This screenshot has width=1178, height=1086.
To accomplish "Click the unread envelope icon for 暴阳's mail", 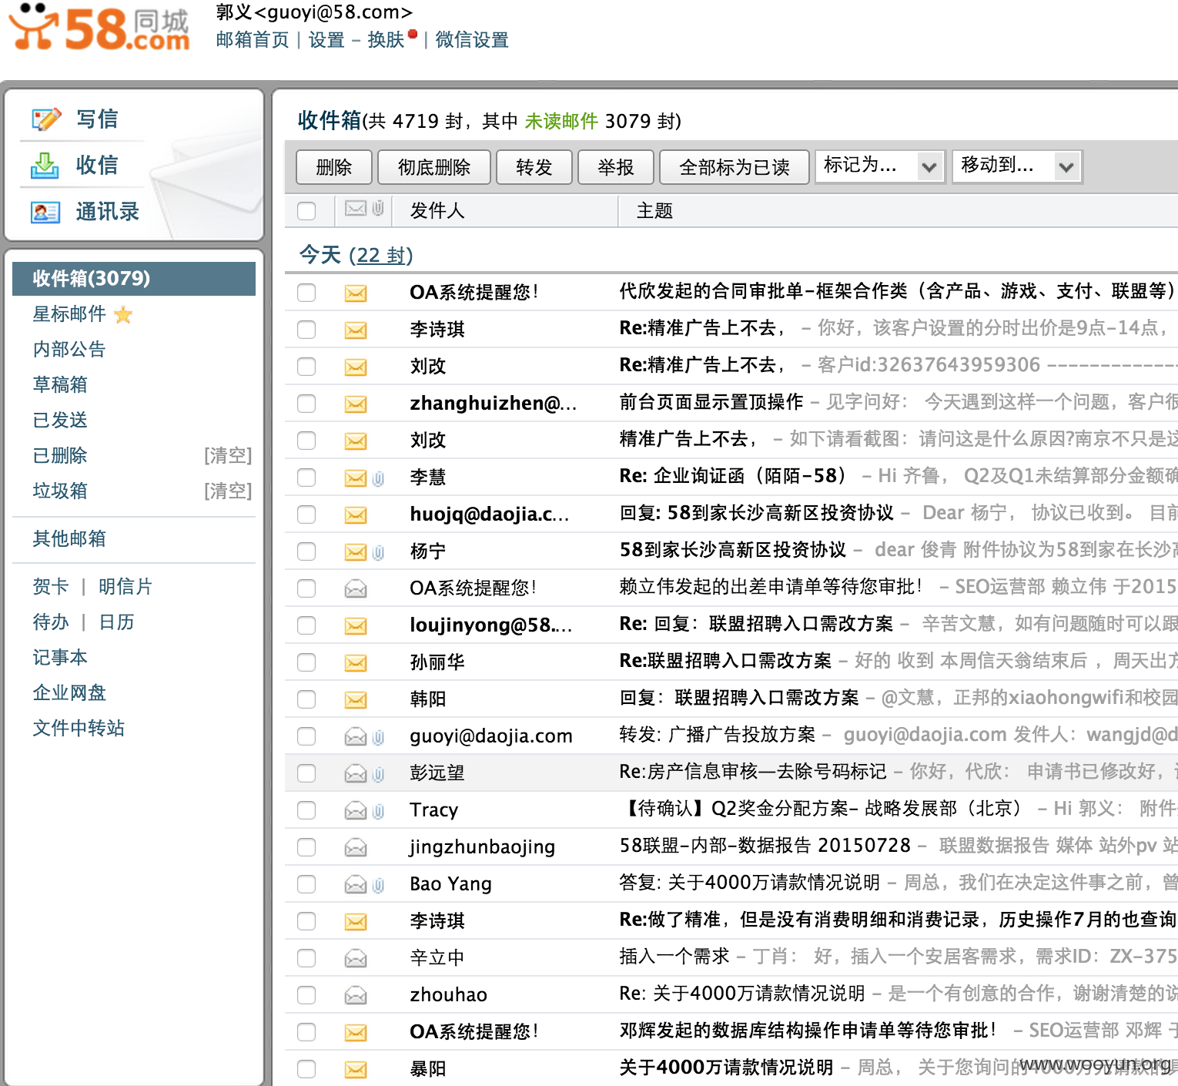I will coord(356,1070).
